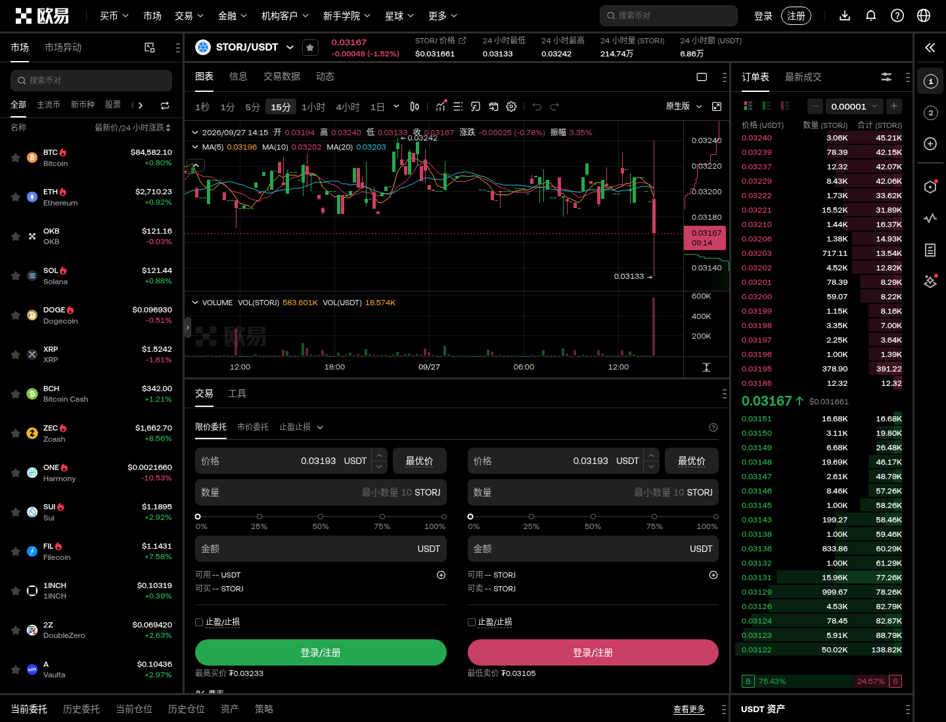The image size is (946, 722).
Task: Open the hexagon icon in right sidebar
Action: (930, 187)
